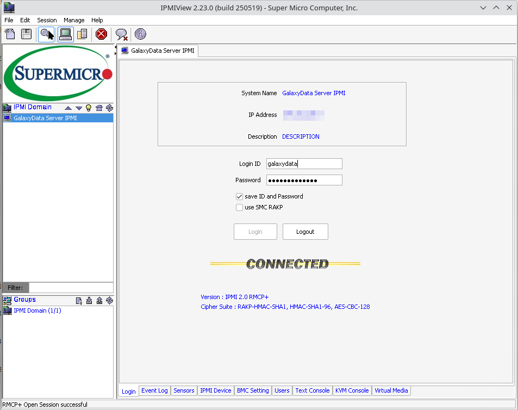Select GalaxyData Server IPMI in domain list

58,118
